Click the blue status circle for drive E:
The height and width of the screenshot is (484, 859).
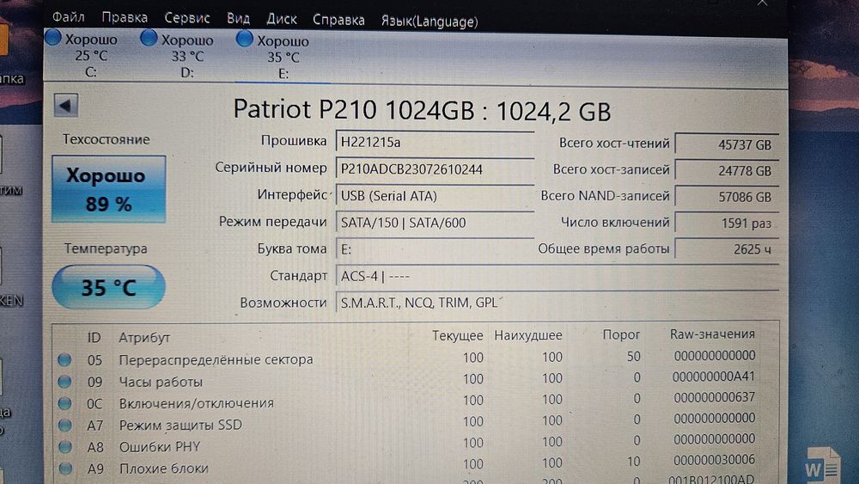[x=244, y=39]
